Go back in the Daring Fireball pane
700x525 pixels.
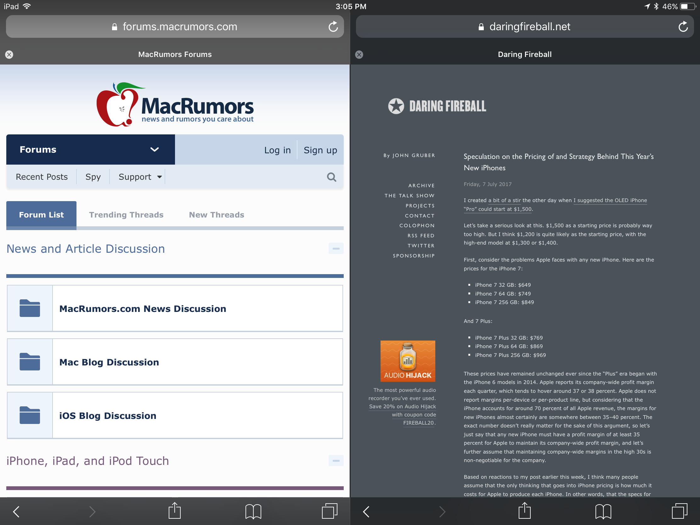coord(366,511)
